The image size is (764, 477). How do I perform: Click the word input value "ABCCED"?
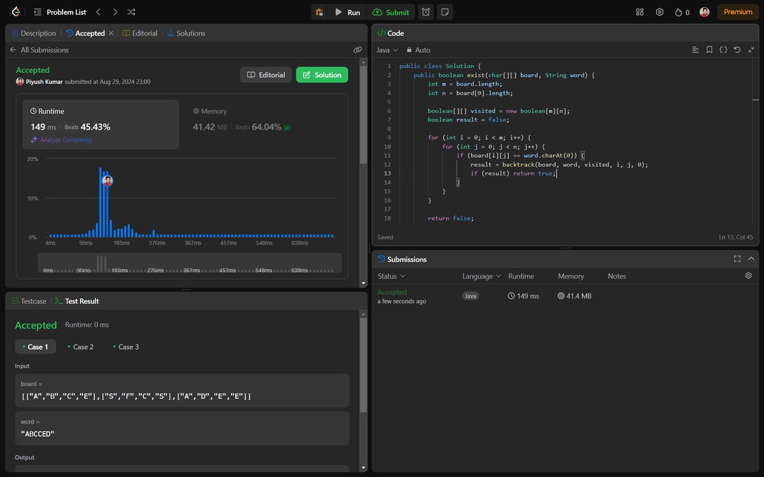[x=38, y=434]
